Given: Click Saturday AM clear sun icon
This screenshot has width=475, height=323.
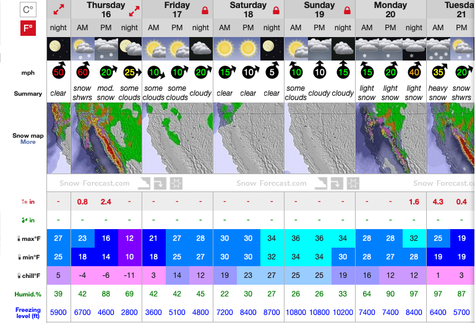Looking at the screenshot, I should coord(225,49).
